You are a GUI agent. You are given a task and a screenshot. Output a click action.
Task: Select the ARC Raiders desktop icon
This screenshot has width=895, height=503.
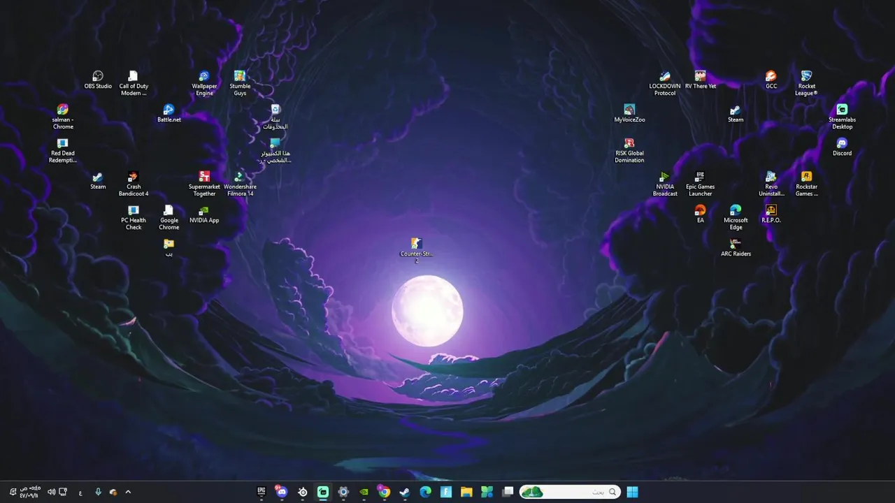[736, 247]
